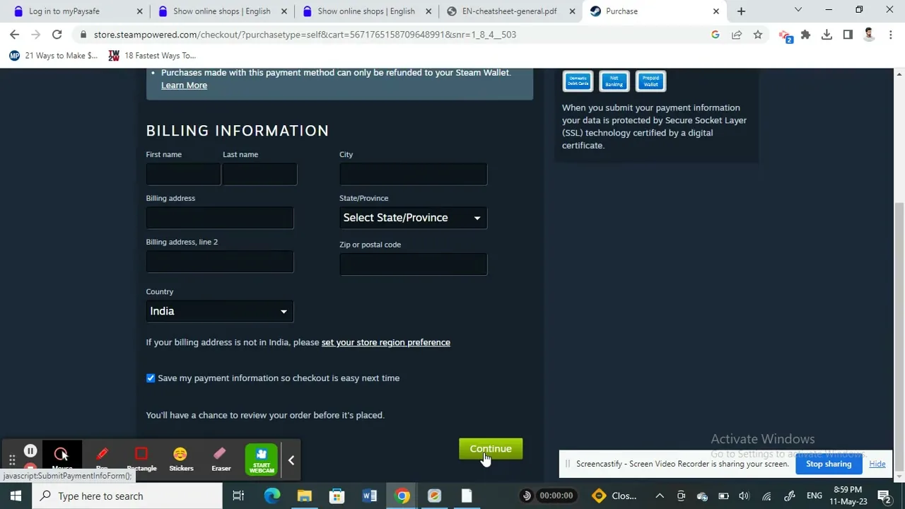The width and height of the screenshot is (905, 509).
Task: Select the Net Banking icon
Action: (x=614, y=81)
